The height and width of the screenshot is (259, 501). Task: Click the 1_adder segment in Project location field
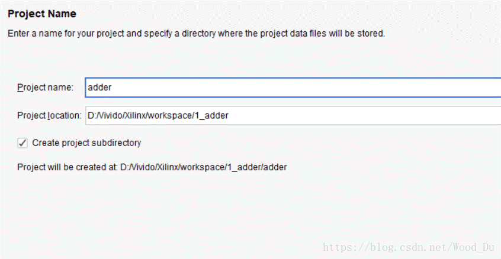211,115
